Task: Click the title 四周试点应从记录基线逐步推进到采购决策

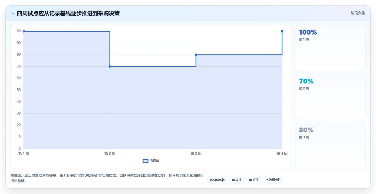Action: (x=68, y=13)
